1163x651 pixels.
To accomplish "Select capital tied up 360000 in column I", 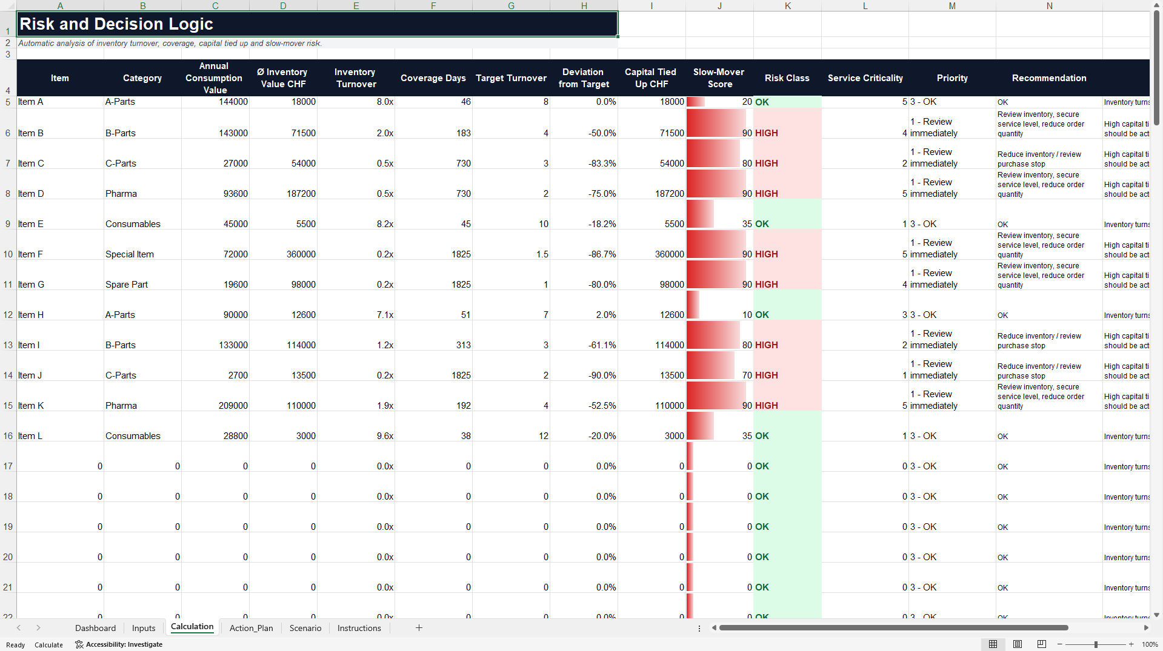I will click(x=651, y=245).
